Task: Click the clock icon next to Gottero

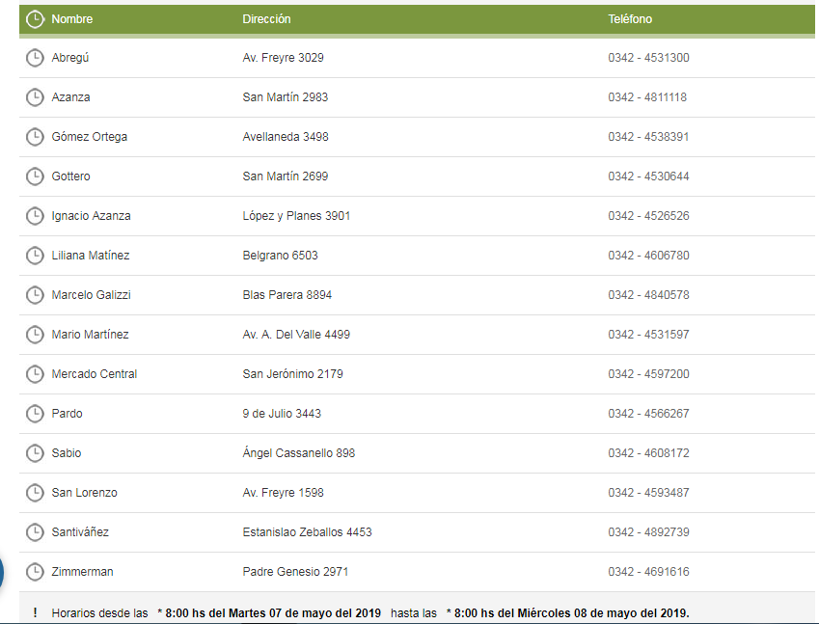Action: coord(35,176)
